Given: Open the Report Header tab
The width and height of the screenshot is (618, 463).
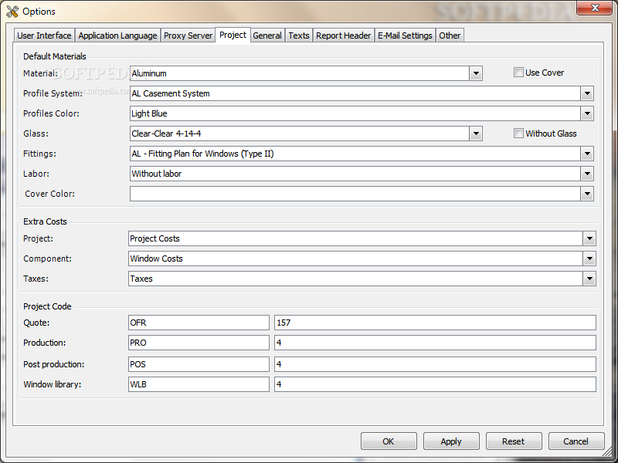Looking at the screenshot, I should pos(343,35).
